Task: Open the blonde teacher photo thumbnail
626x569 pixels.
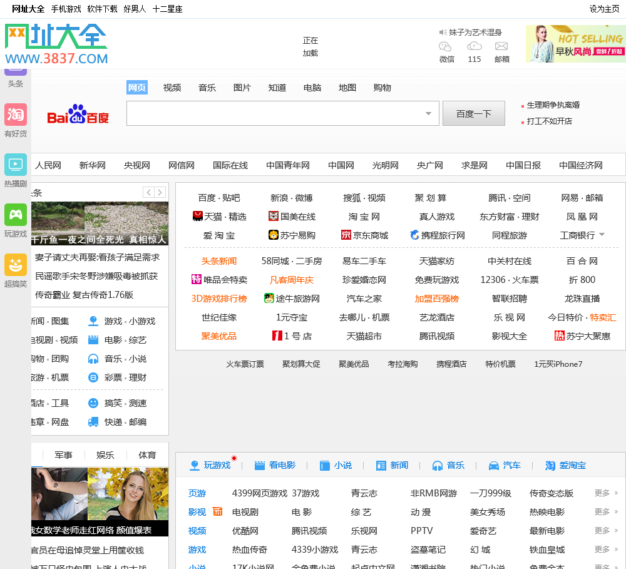Action: tap(128, 494)
